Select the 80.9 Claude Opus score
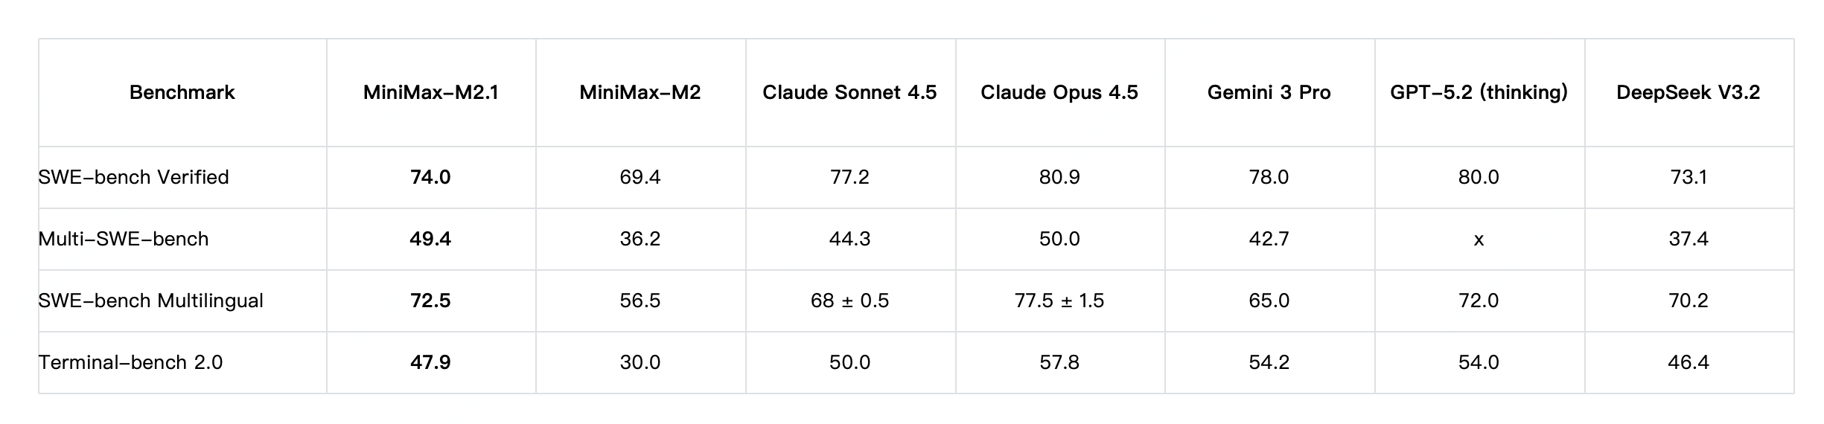 point(1059,177)
